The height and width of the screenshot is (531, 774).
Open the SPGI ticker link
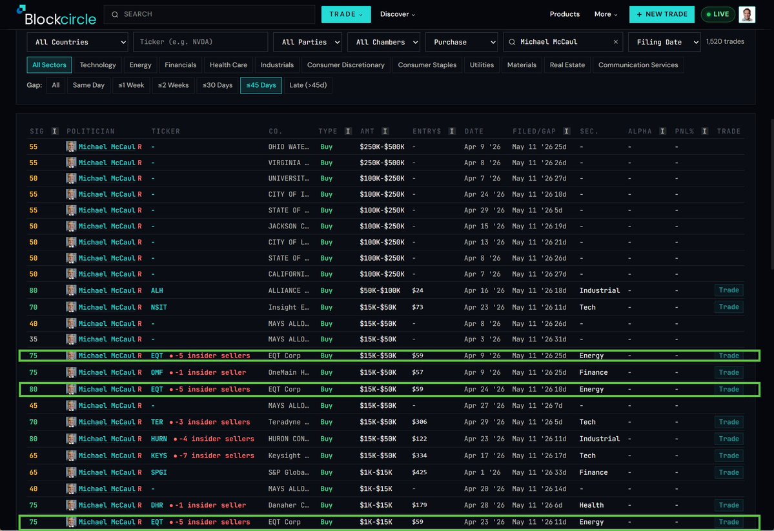159,472
